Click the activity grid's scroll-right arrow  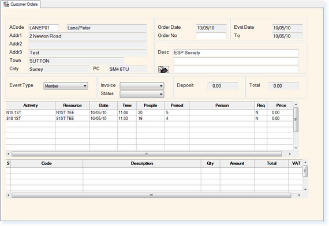[290, 154]
